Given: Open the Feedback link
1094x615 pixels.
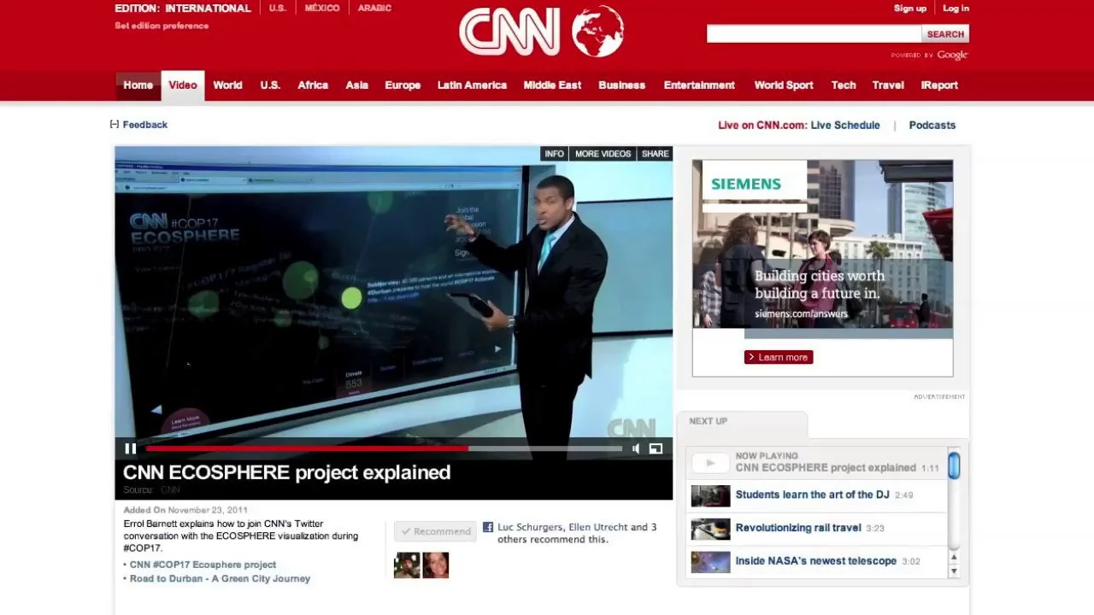Looking at the screenshot, I should (145, 125).
